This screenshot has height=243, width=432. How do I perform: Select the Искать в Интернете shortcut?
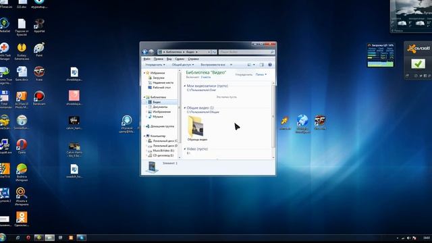22,196
